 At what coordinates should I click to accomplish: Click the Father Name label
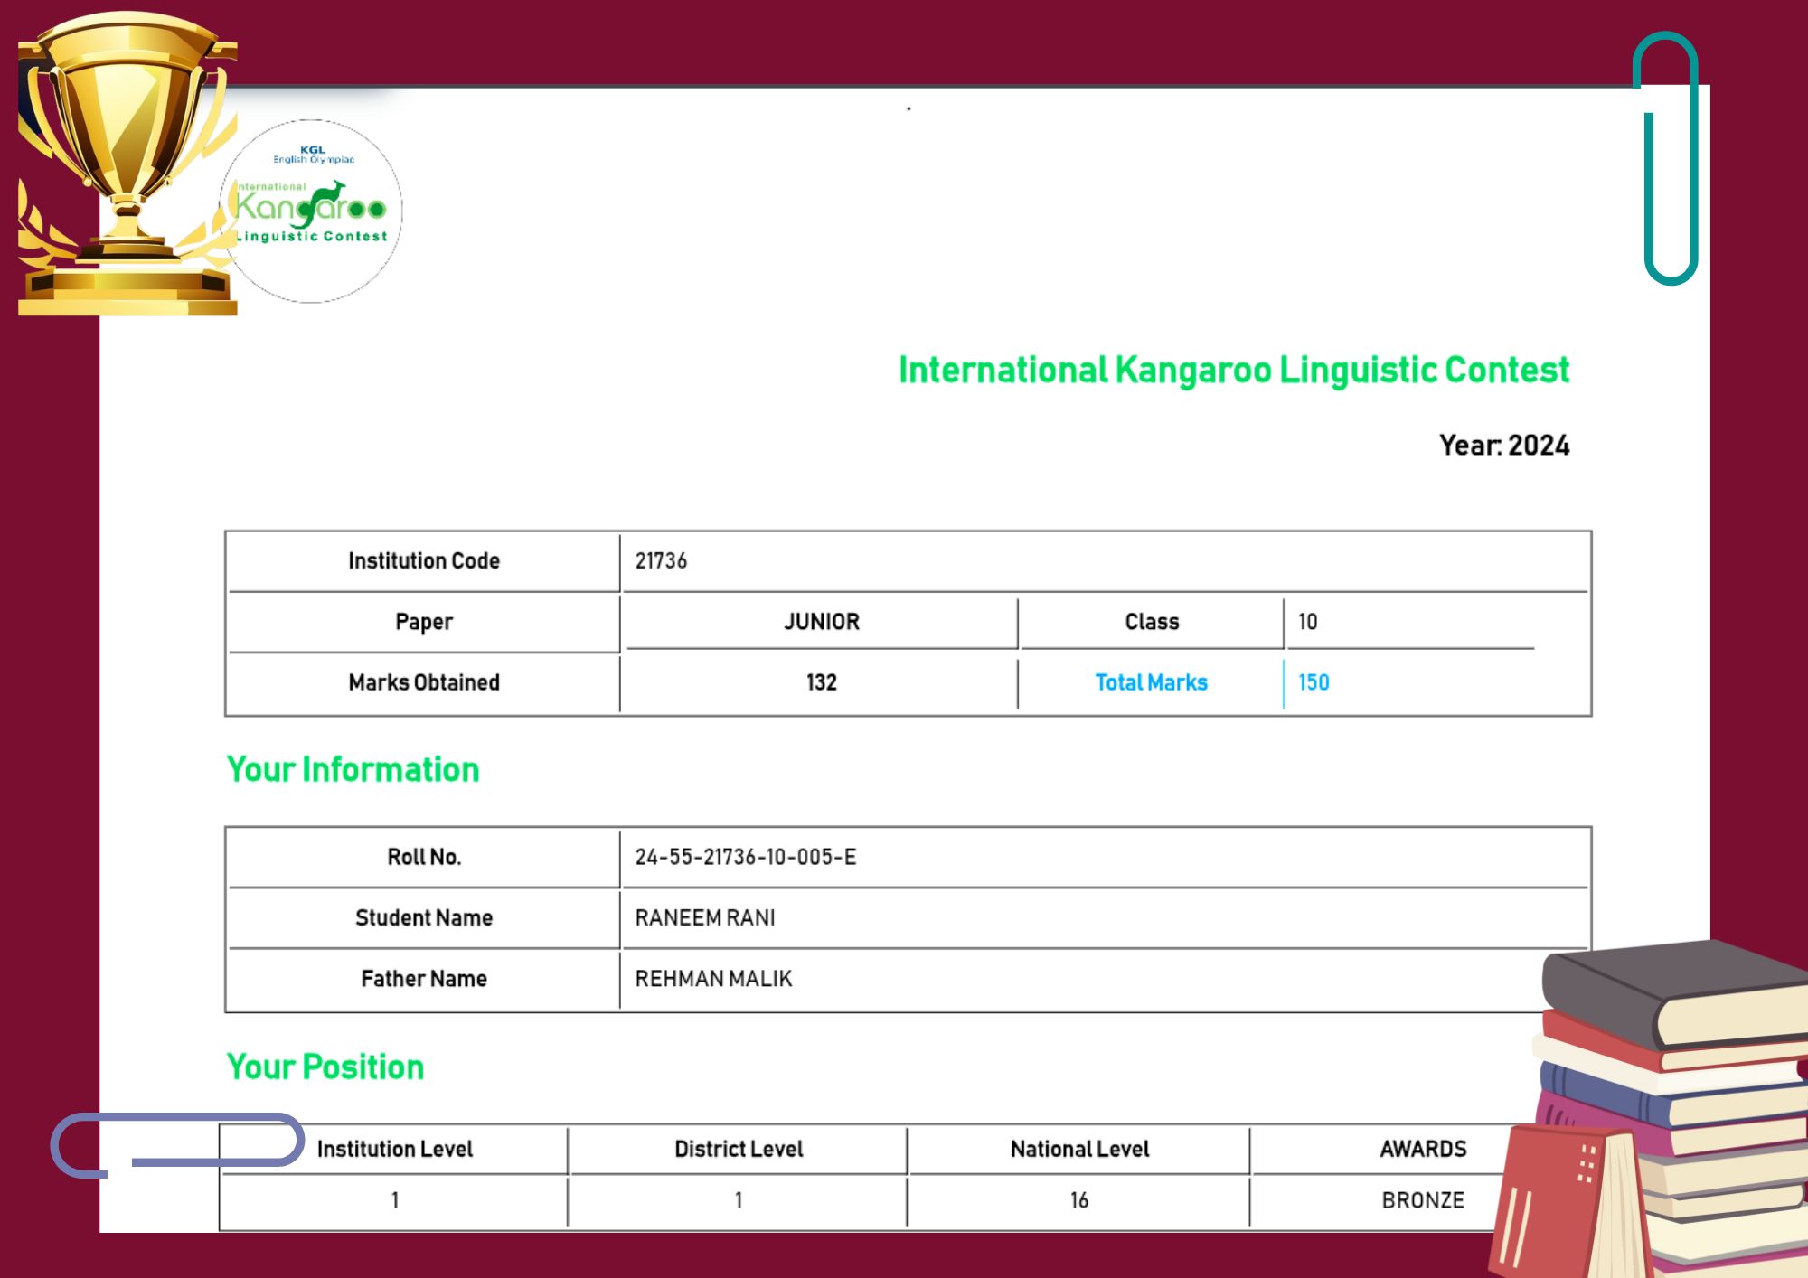[x=424, y=979]
